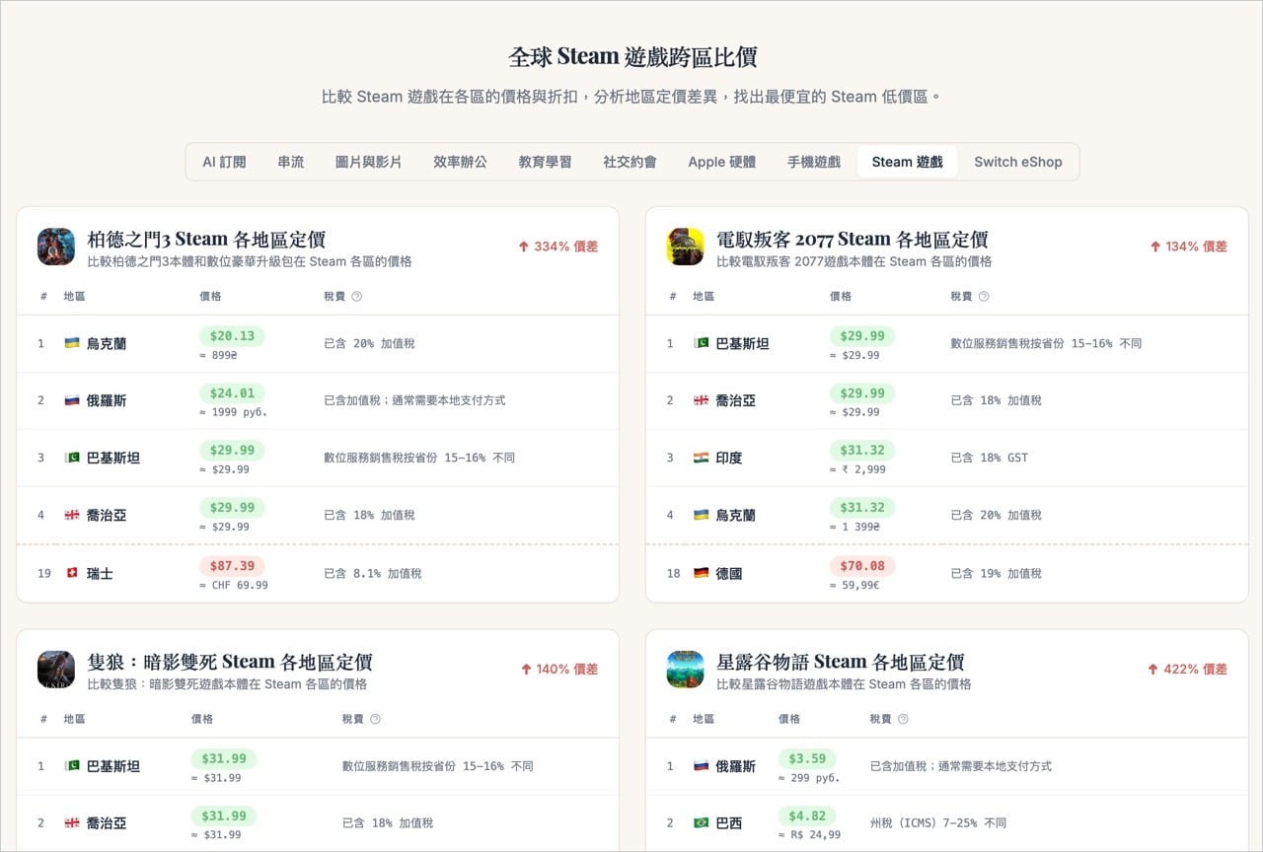The height and width of the screenshot is (852, 1263).
Task: Click Russia flag in 柏德之門3 card
Action: (72, 400)
